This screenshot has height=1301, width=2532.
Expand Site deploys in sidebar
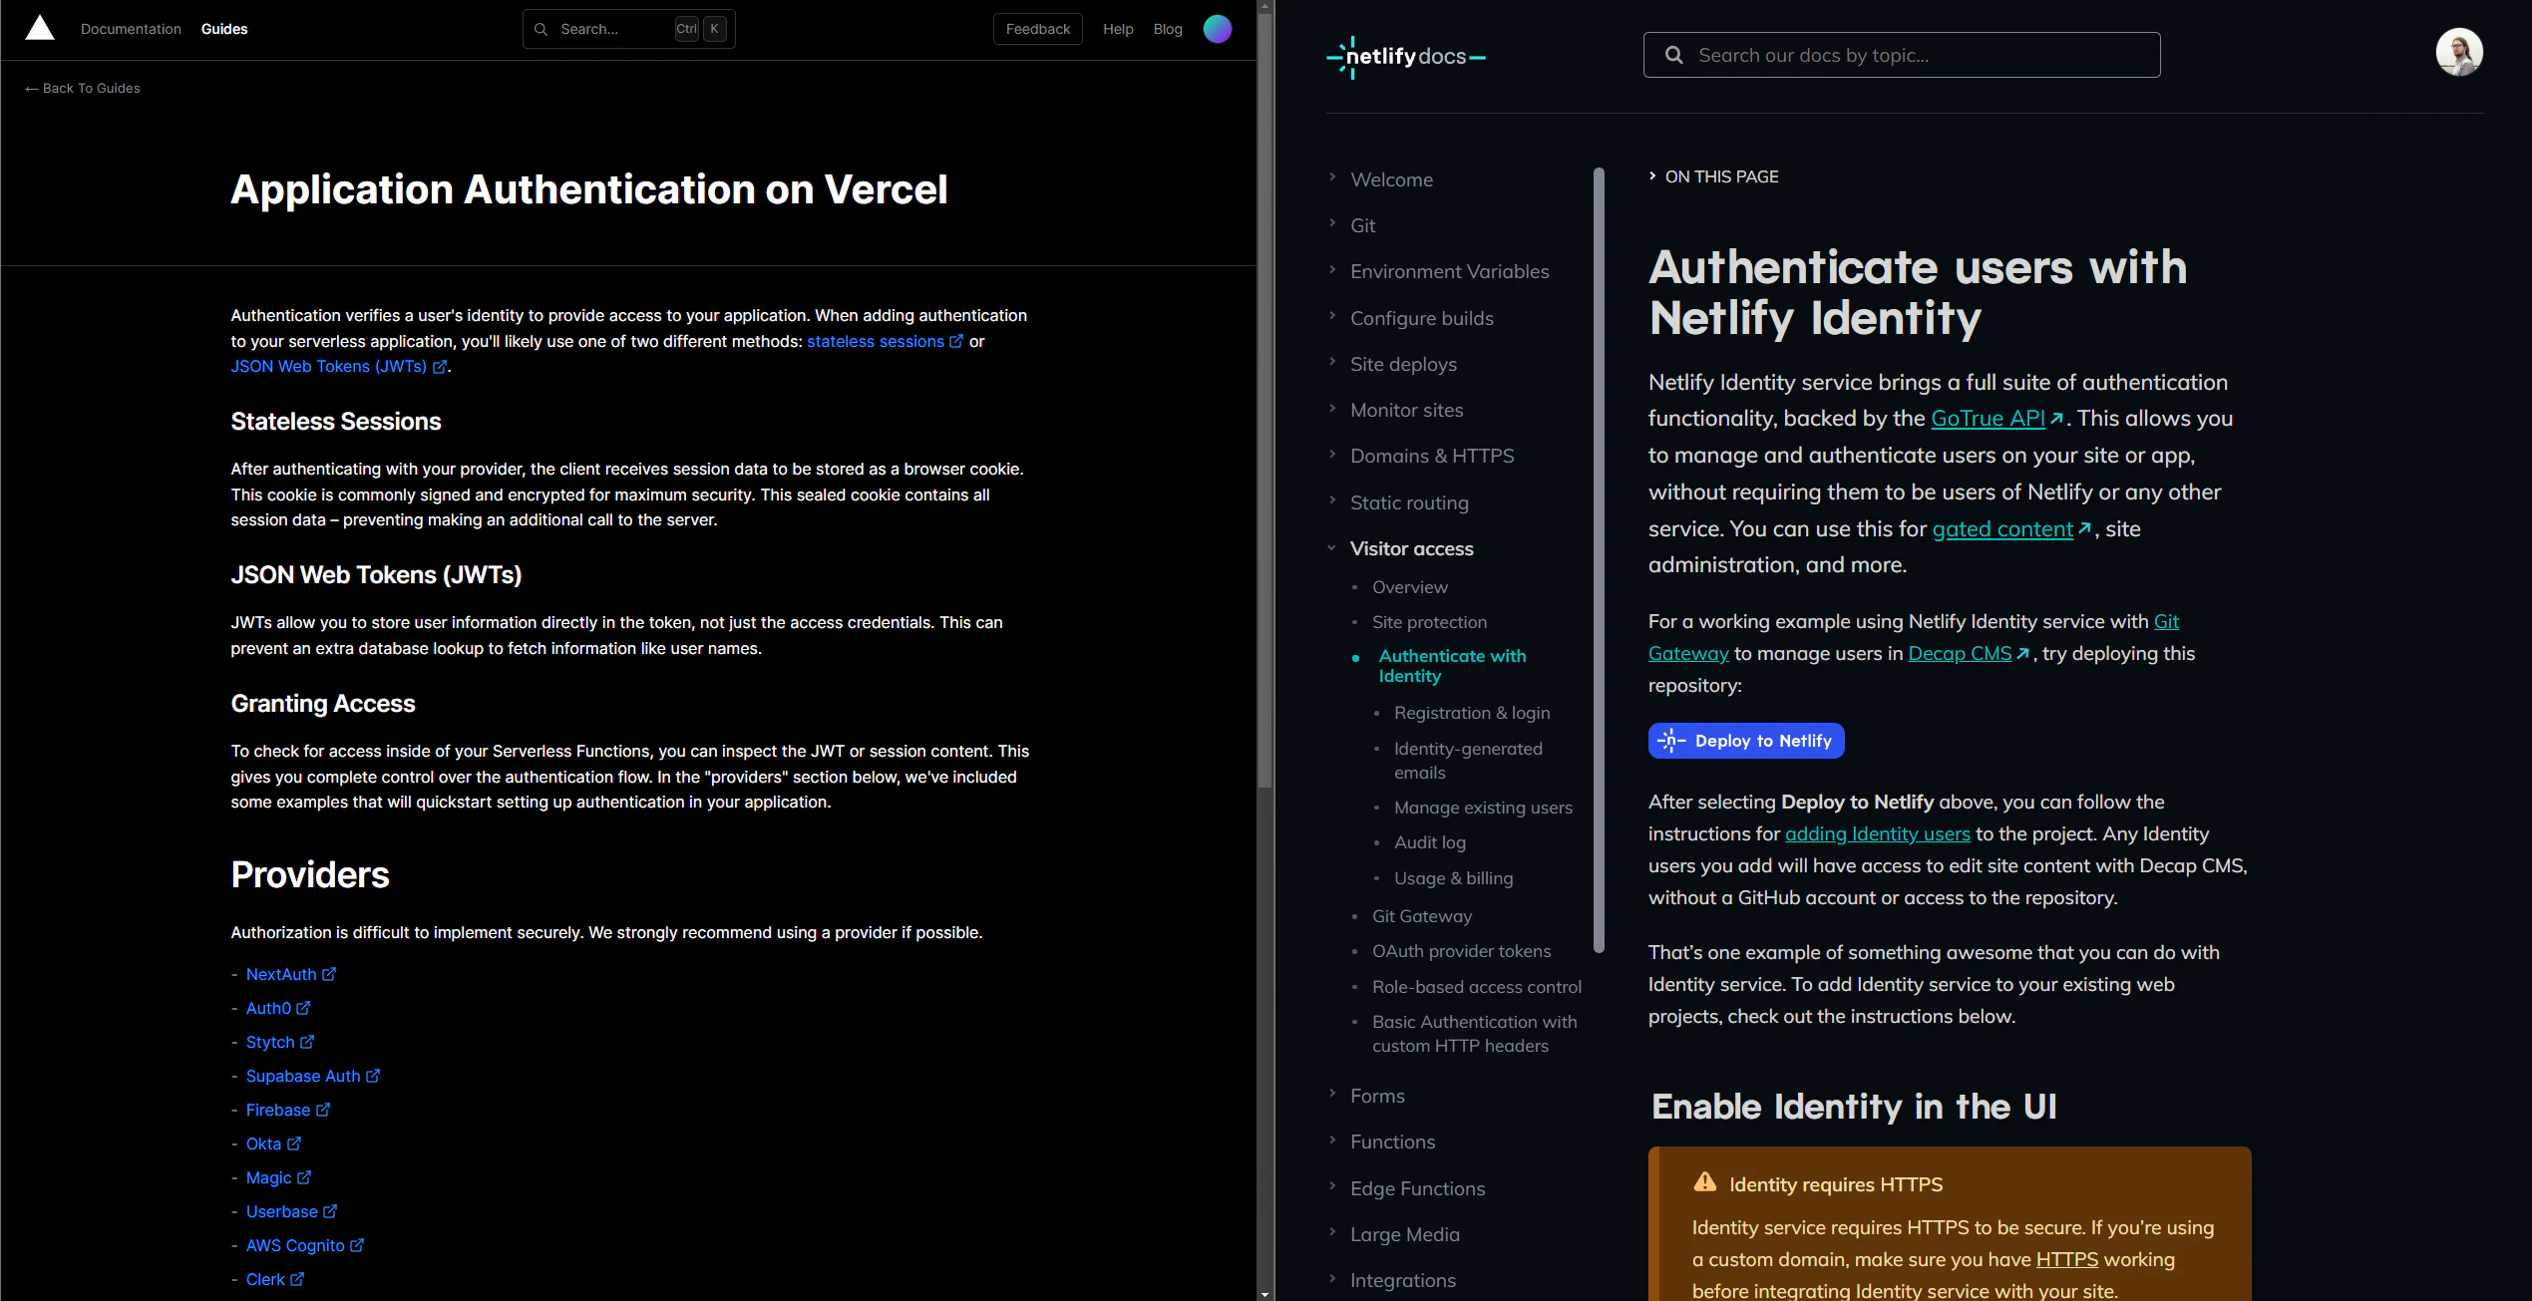pos(1332,362)
